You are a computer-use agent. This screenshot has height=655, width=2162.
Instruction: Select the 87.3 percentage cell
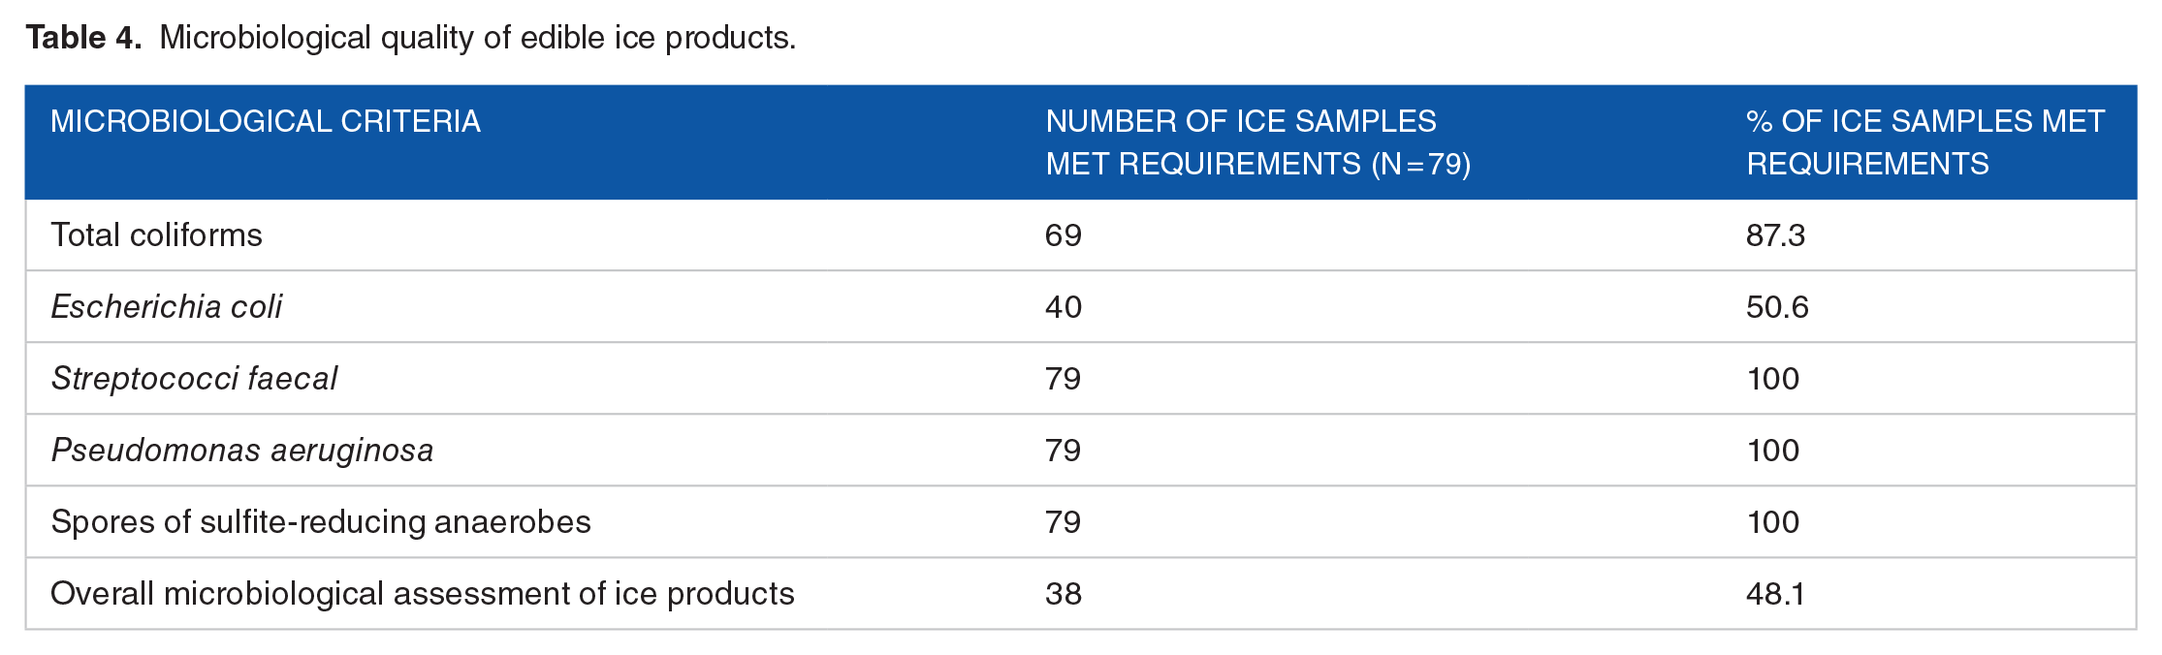click(x=1776, y=235)
